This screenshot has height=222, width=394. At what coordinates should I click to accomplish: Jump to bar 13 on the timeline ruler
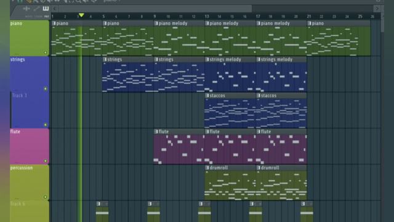(x=207, y=17)
